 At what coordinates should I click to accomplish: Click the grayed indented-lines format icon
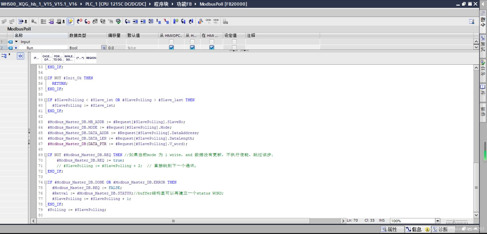pos(111,21)
